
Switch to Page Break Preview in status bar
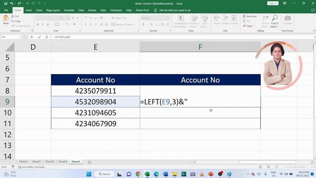click(276, 167)
